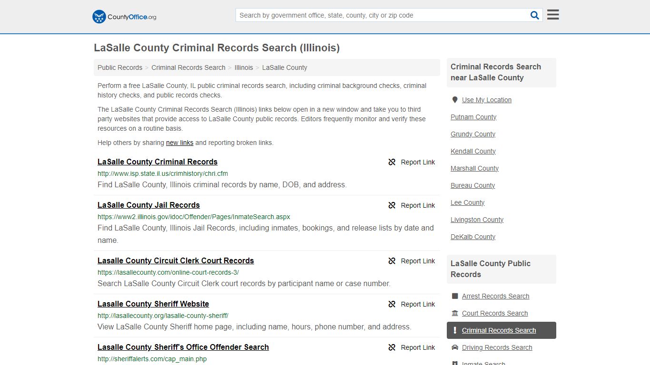This screenshot has height=365, width=650.
Task: Open Illinois breadcrumb link
Action: [244, 67]
